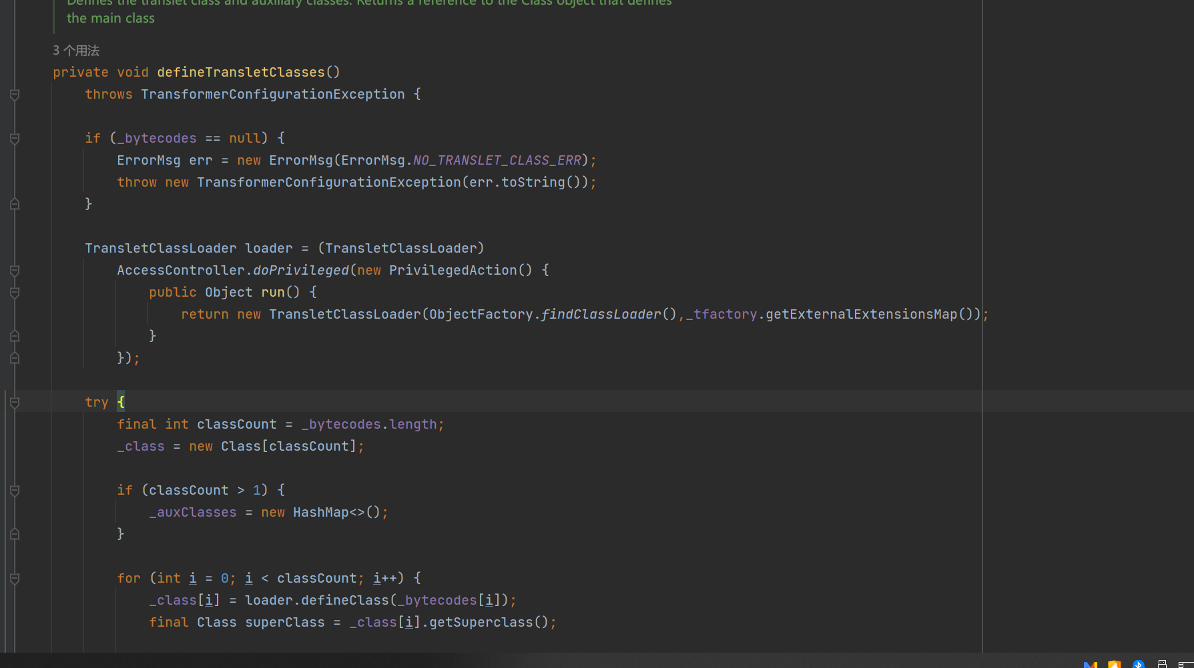Click TransformerConfigurationException in the throws clause
Screen dimensions: 1194x668
tap(273, 94)
